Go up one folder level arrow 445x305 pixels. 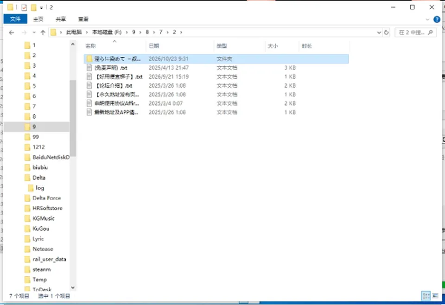coord(43,32)
